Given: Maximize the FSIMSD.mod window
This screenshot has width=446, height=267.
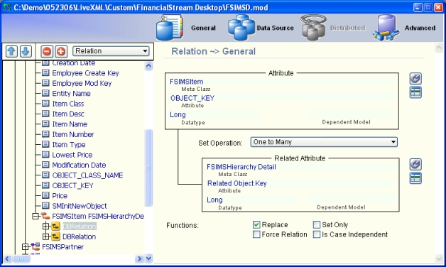Looking at the screenshot, I should click(428, 7).
